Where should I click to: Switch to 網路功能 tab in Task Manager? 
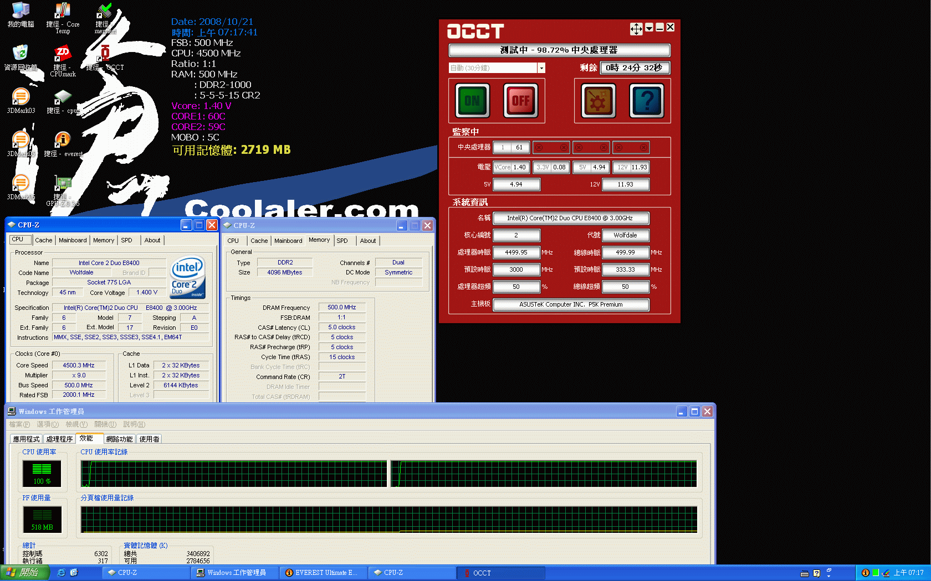pos(120,439)
